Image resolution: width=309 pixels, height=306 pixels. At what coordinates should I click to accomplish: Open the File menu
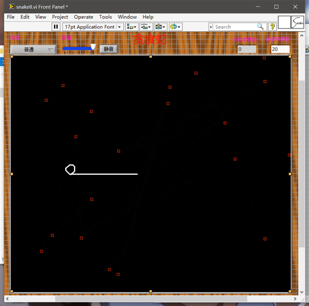[x=11, y=17]
